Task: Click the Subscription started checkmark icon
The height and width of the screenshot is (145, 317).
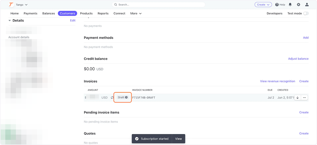Action: (137, 139)
